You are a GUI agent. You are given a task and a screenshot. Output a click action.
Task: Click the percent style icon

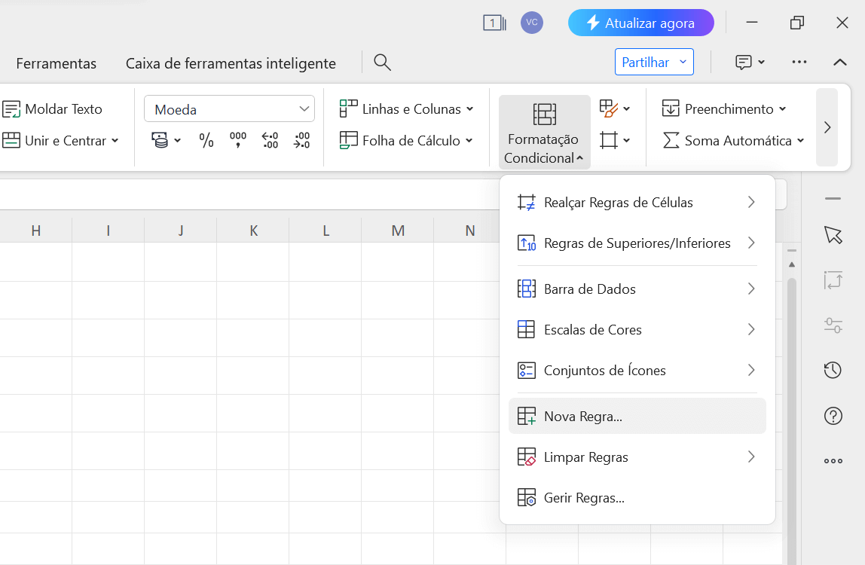pos(206,140)
